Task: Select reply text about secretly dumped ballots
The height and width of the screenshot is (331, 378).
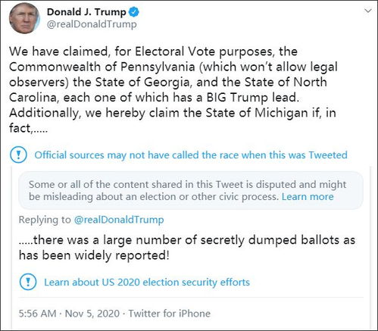Action: pyautogui.click(x=187, y=248)
